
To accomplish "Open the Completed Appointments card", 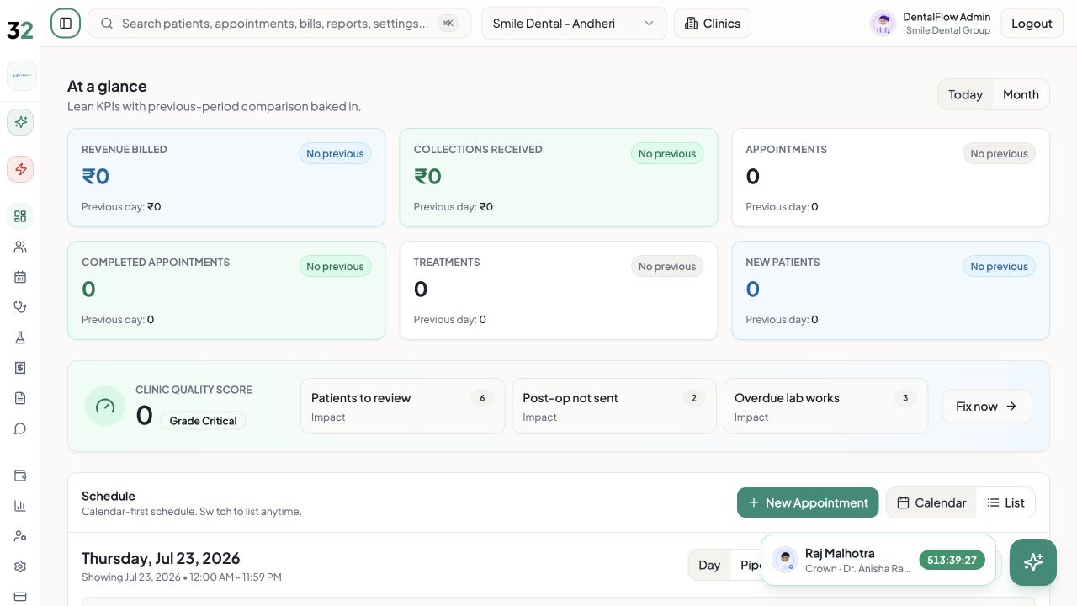I will pyautogui.click(x=226, y=290).
